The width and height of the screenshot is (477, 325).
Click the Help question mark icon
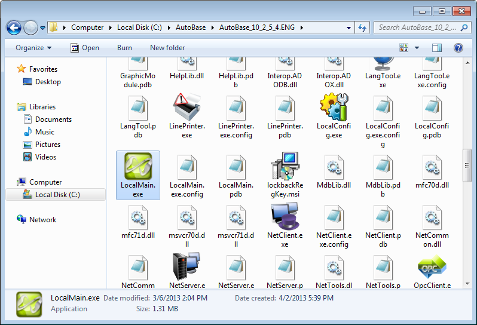(458, 48)
